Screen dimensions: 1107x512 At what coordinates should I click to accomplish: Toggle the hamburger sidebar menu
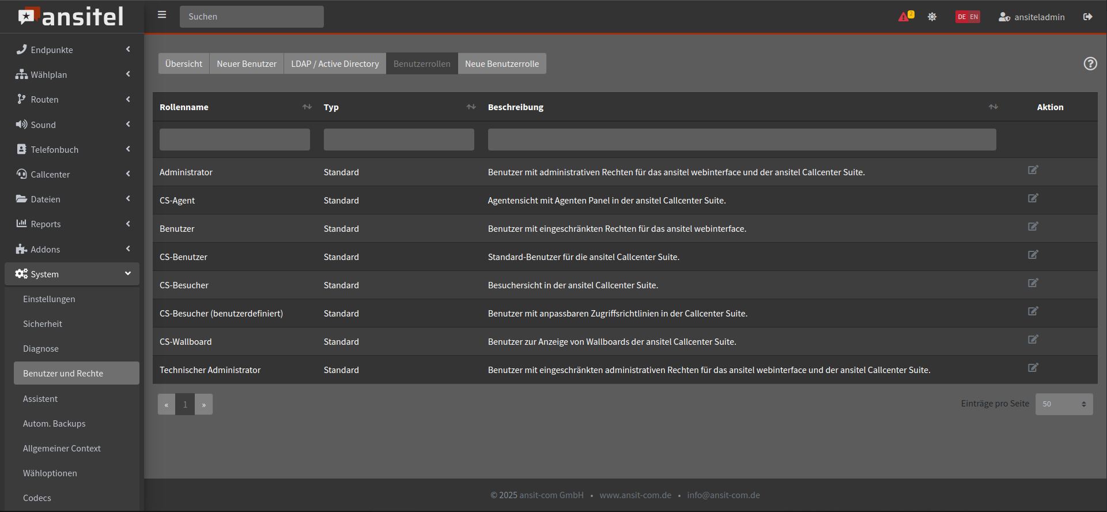pyautogui.click(x=162, y=15)
